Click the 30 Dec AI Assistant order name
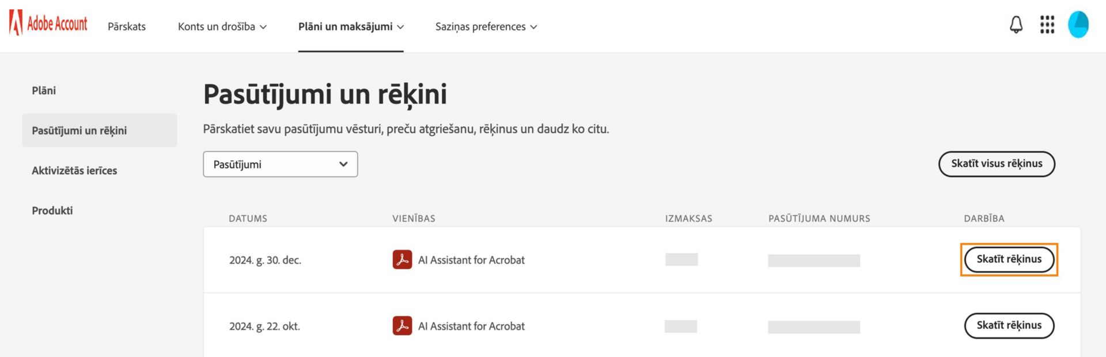 [x=471, y=260]
